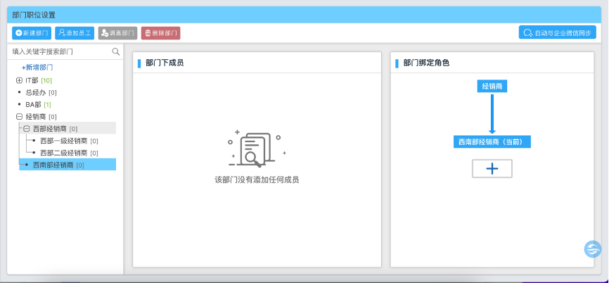The image size is (609, 283).
Task: Click the 新建部门 button
Action: (x=32, y=33)
